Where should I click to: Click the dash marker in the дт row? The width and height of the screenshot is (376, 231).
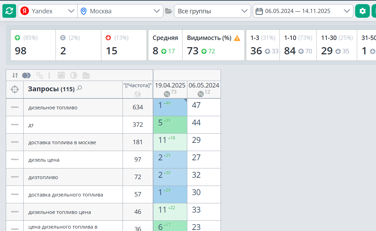click(15, 125)
